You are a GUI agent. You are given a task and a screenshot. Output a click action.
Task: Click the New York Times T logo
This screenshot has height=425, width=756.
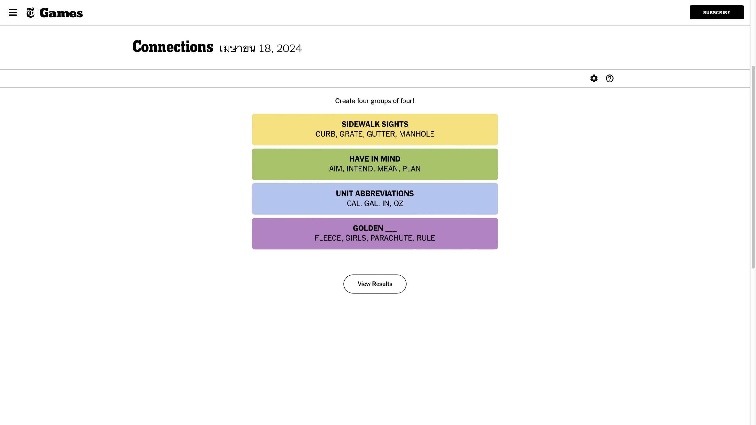point(30,13)
